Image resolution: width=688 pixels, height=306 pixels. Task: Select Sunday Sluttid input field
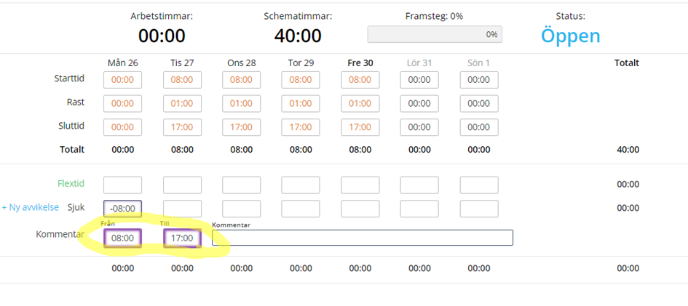point(479,126)
